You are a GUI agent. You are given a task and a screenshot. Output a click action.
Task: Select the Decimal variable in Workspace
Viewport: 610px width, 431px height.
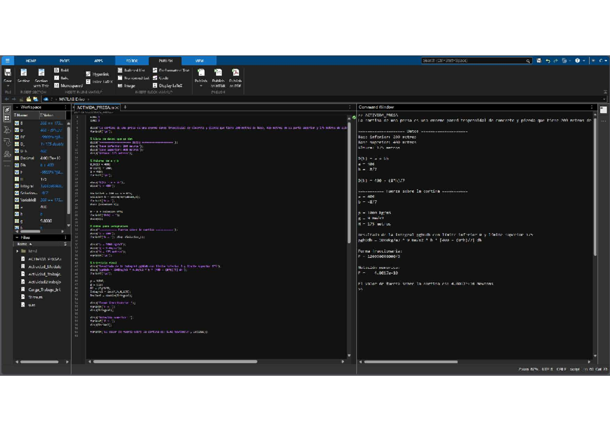coord(27,158)
